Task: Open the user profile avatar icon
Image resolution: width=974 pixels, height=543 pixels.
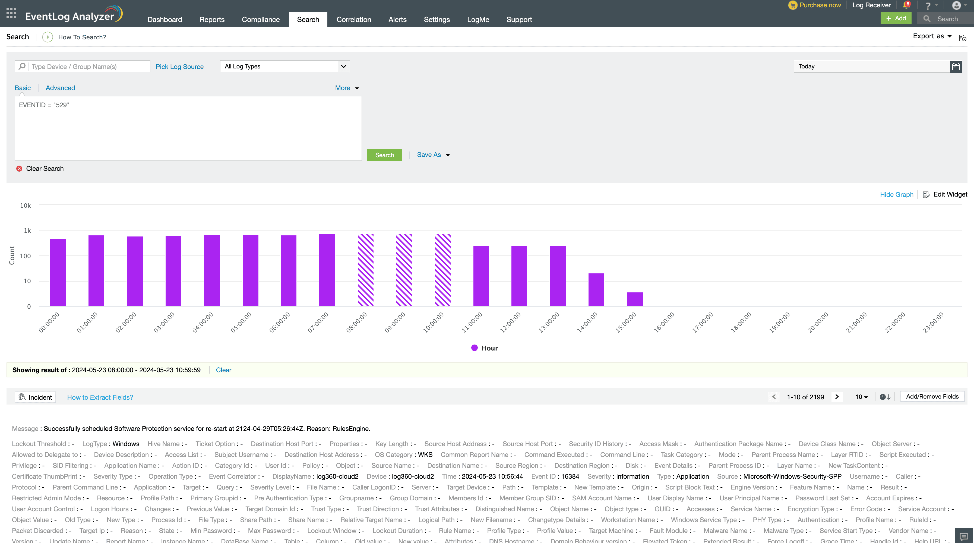Action: [956, 5]
